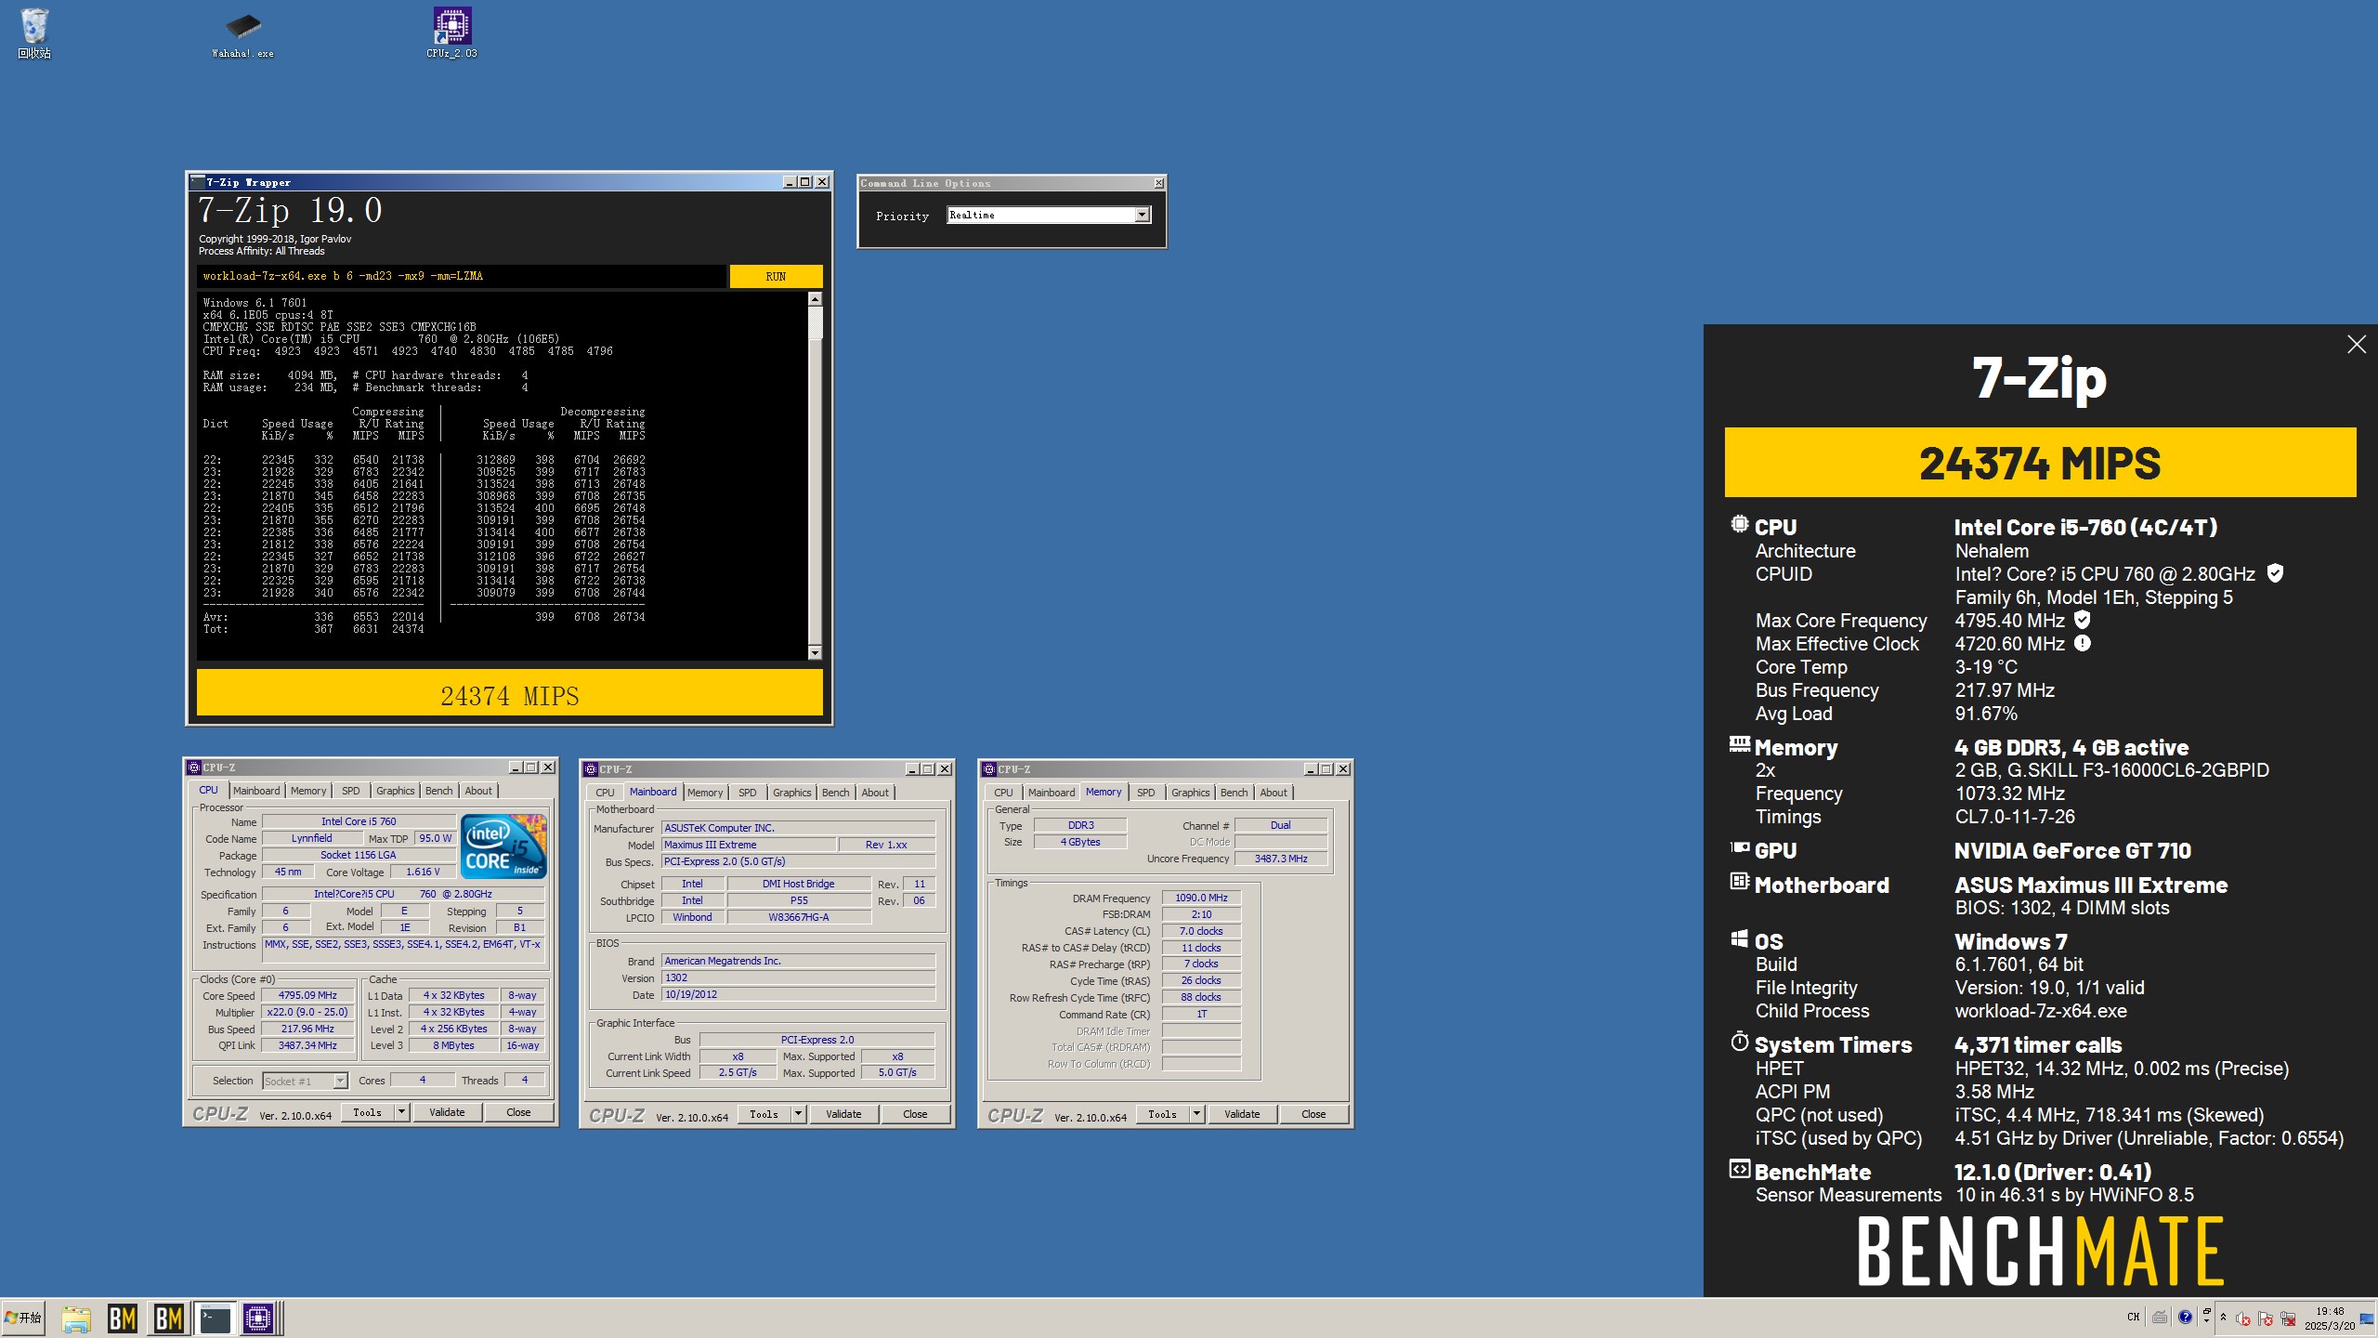Click RUN in the 7-Zip Wrapper
2378x1338 pixels.
[x=776, y=276]
